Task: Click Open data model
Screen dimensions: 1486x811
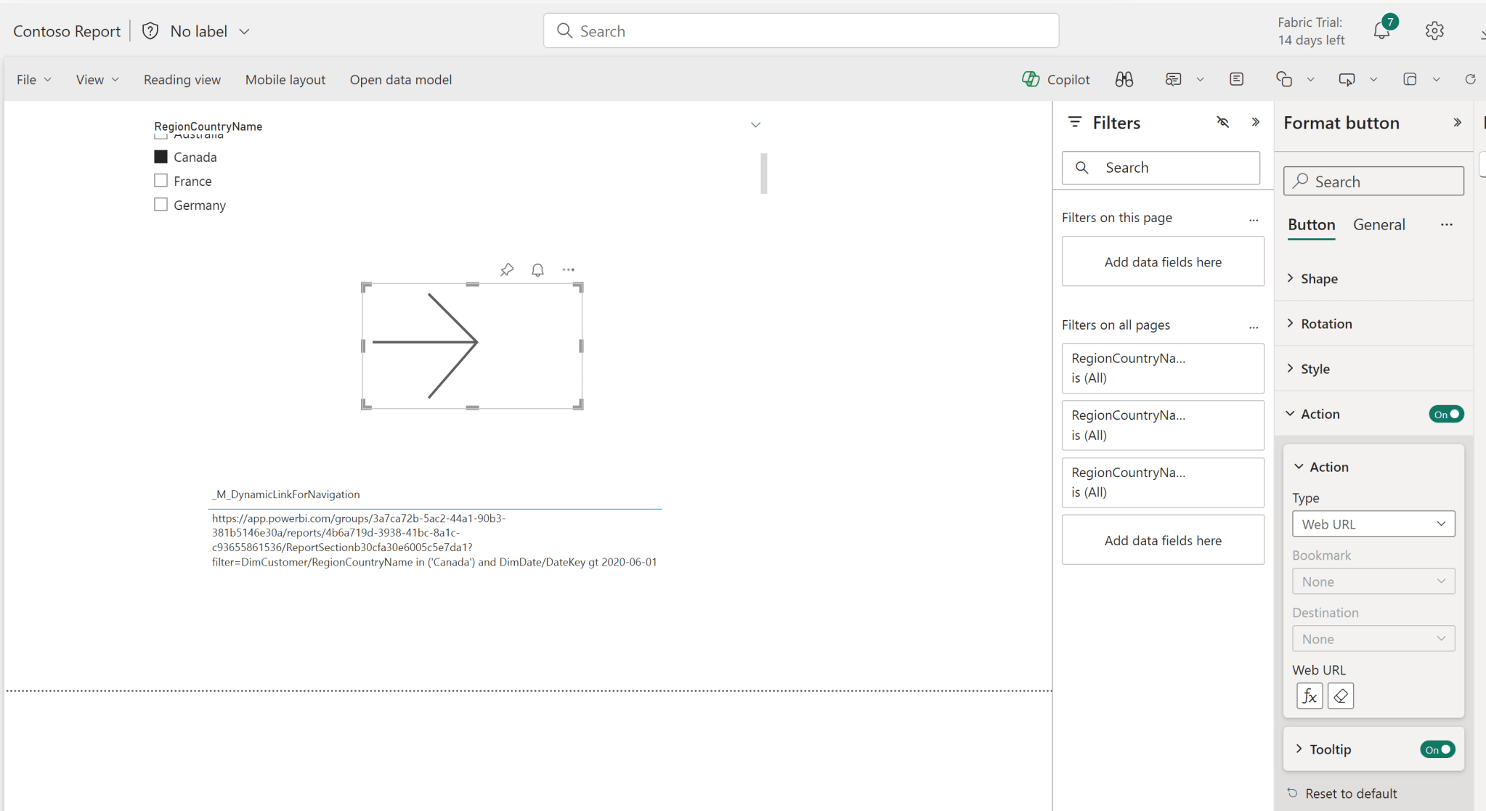Action: (x=401, y=79)
